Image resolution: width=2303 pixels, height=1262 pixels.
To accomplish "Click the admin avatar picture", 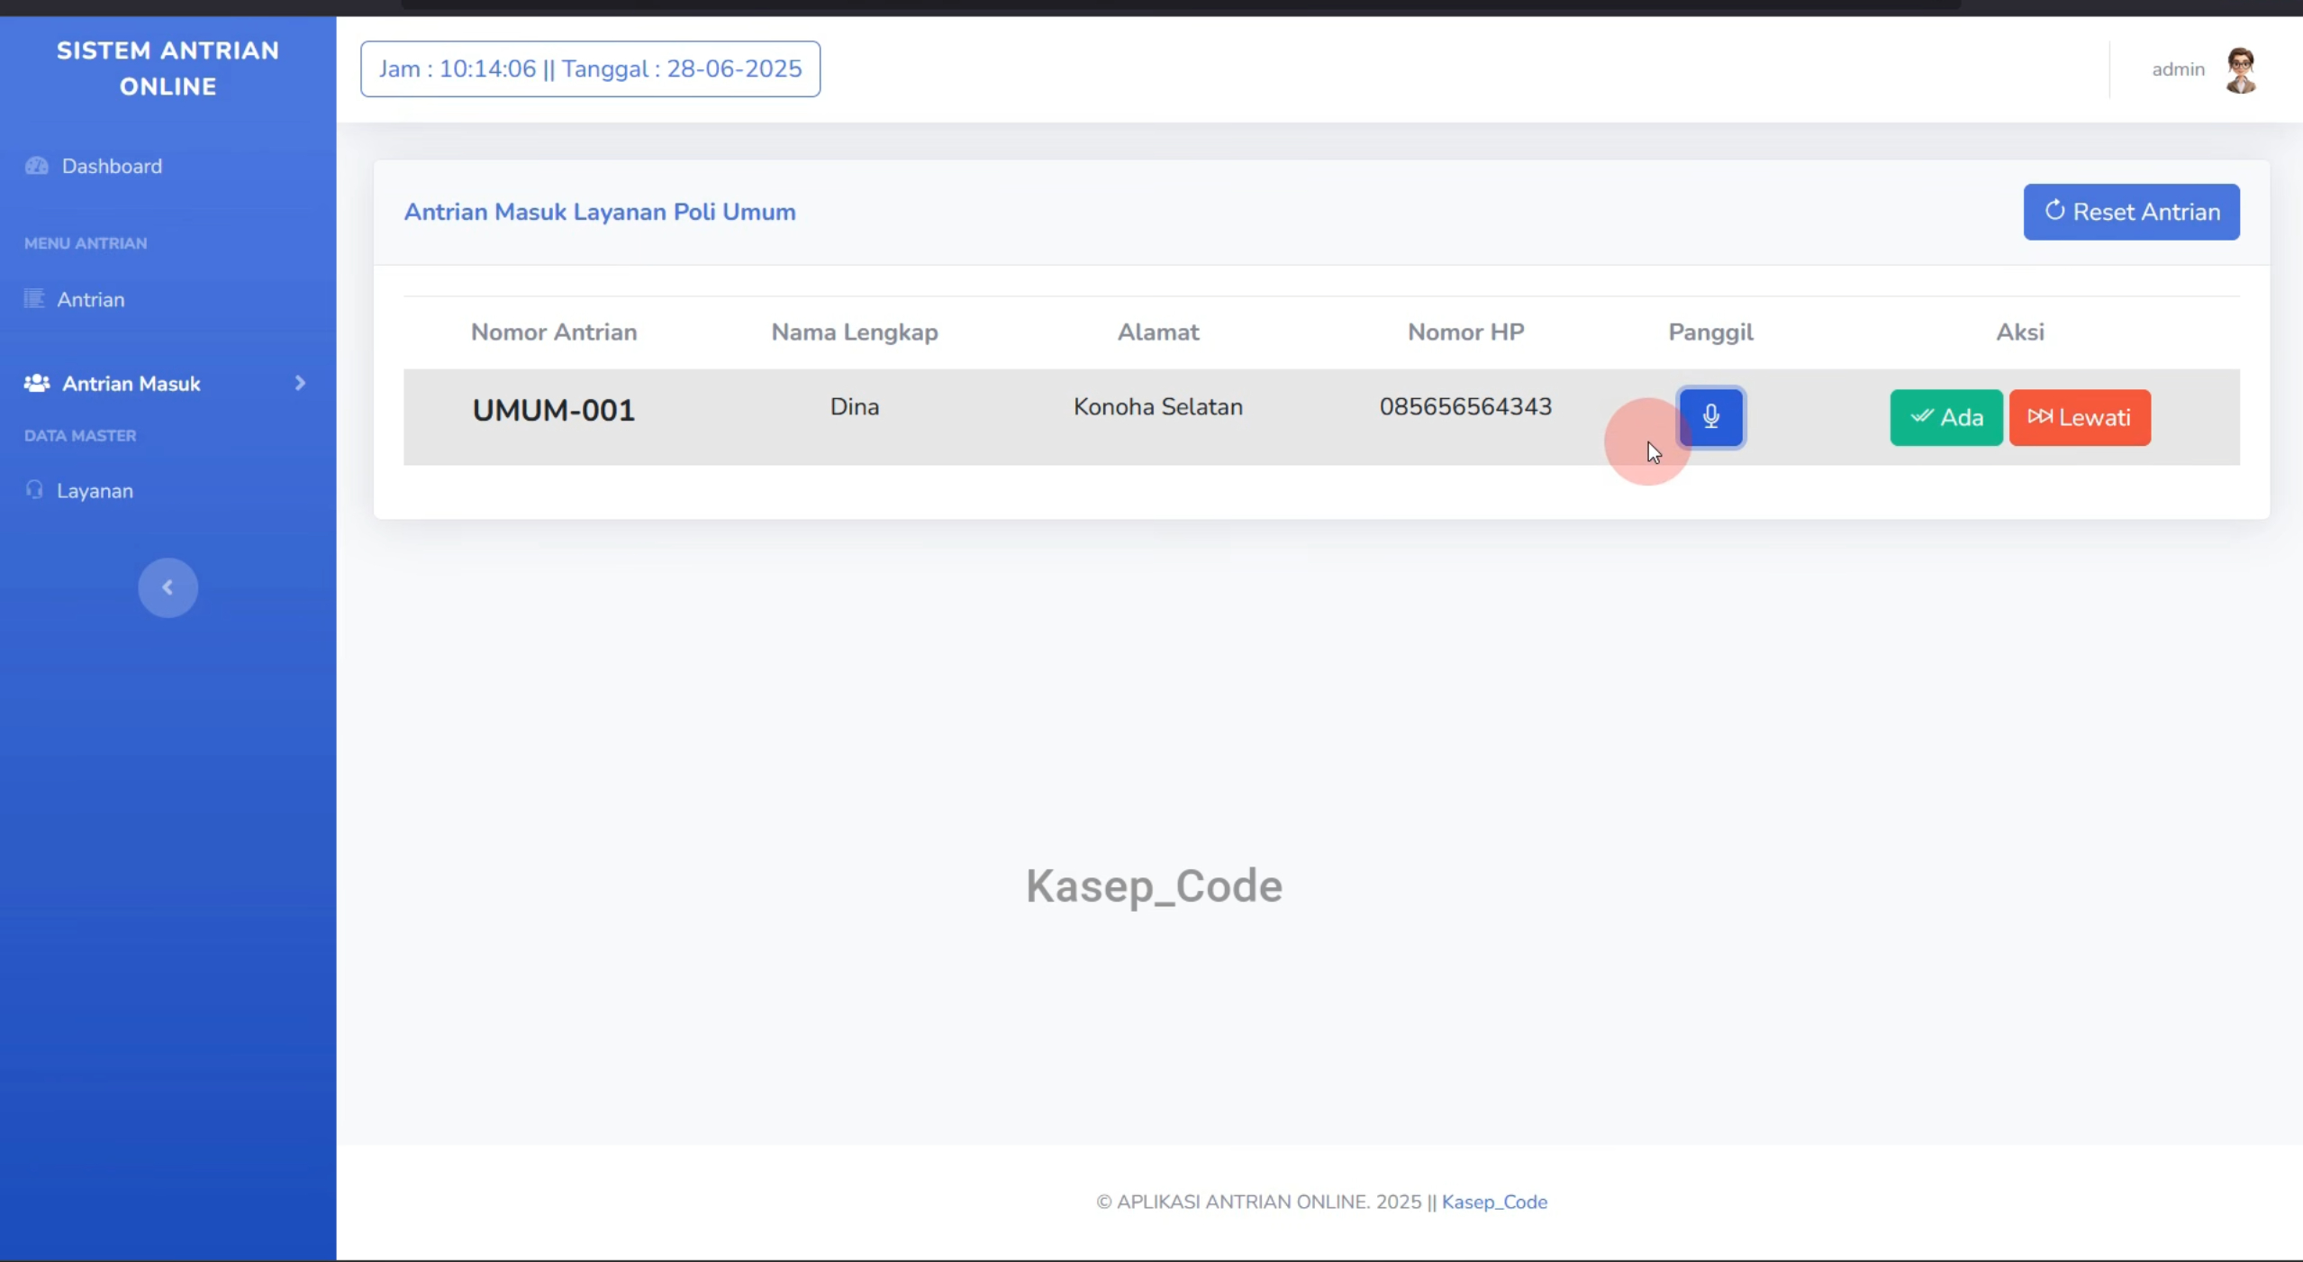I will point(2241,69).
